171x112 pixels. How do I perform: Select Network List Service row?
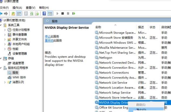point(133,83)
